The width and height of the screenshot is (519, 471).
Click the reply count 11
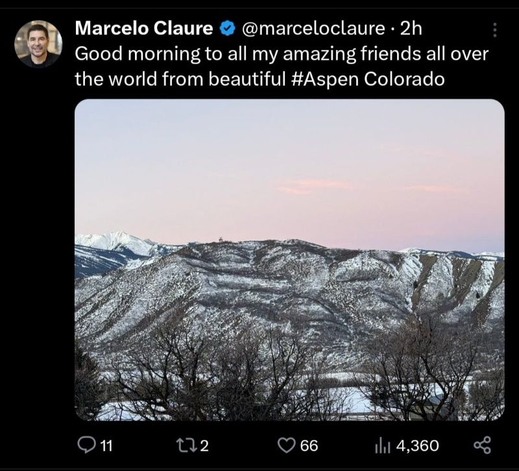tap(106, 446)
